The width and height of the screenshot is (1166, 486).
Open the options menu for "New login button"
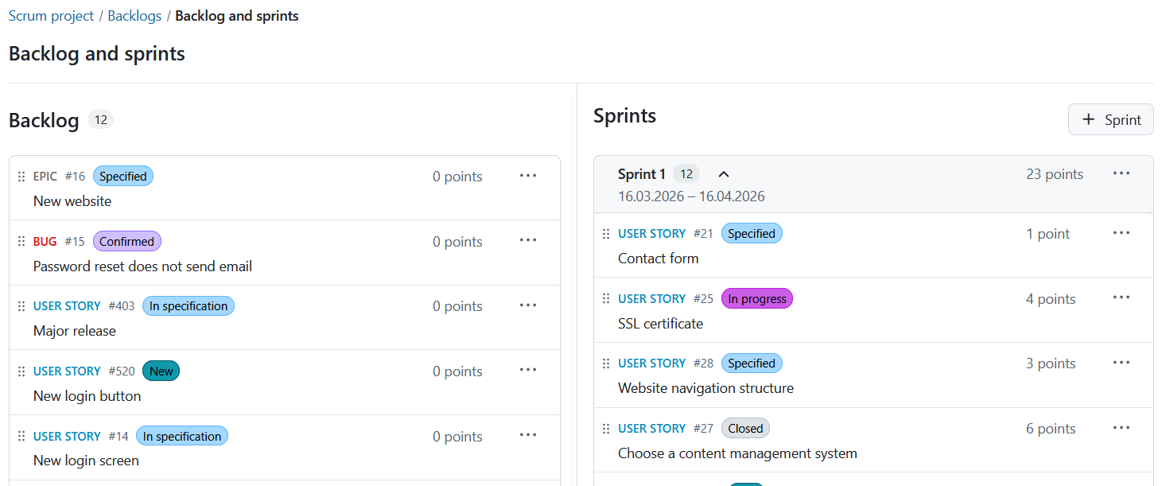click(x=527, y=370)
